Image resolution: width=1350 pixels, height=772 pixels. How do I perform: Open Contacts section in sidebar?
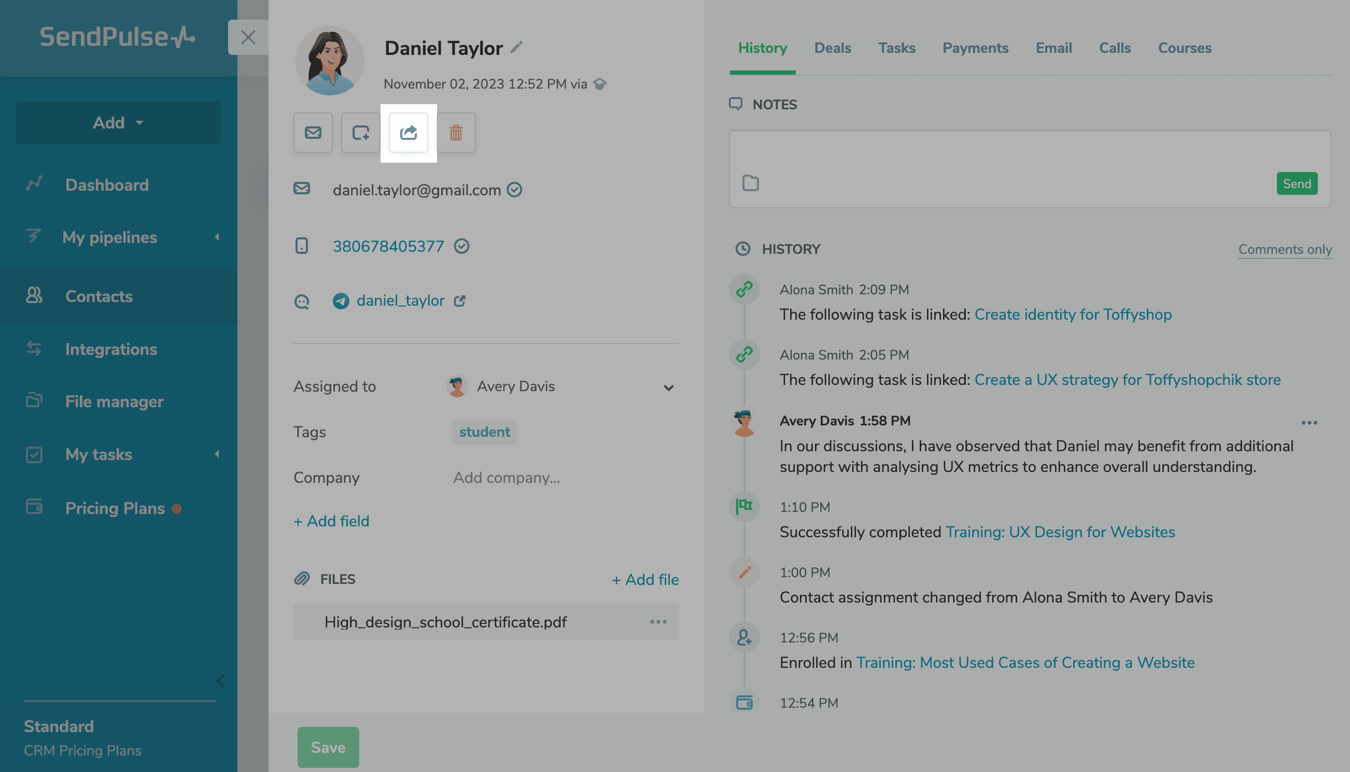(118, 296)
